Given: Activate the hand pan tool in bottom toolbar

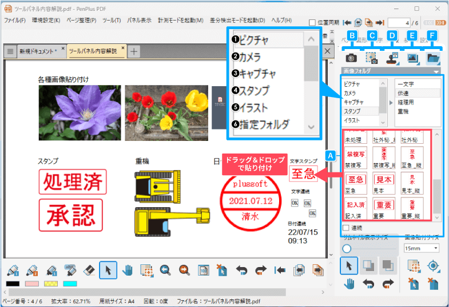Looking at the screenshot, I should tap(127, 270).
